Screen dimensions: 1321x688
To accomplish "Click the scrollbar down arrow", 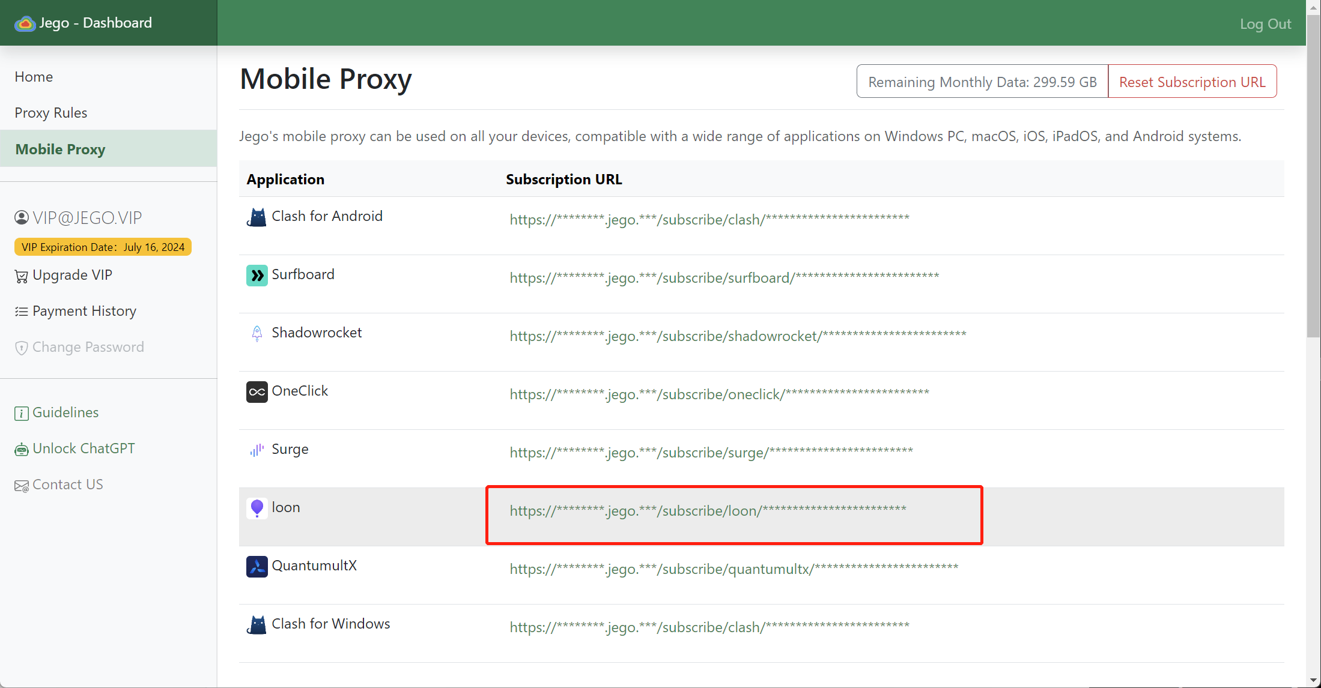I will click(x=1314, y=680).
